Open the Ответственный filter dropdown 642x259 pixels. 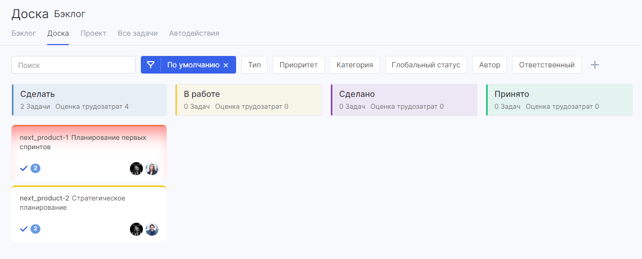547,65
